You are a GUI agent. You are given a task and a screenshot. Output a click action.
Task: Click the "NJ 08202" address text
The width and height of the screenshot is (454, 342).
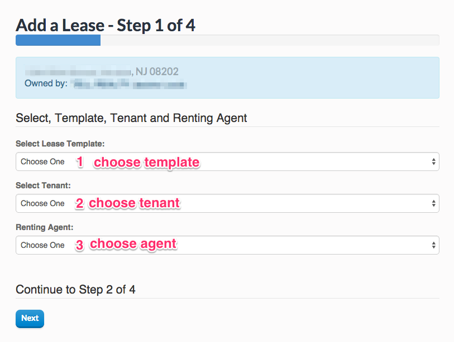tap(157, 72)
